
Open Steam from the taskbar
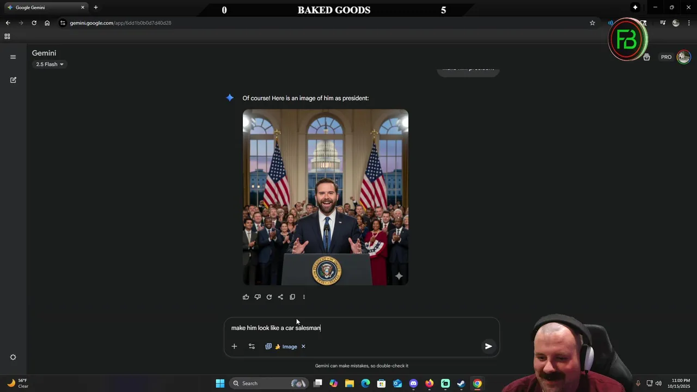[x=461, y=383]
